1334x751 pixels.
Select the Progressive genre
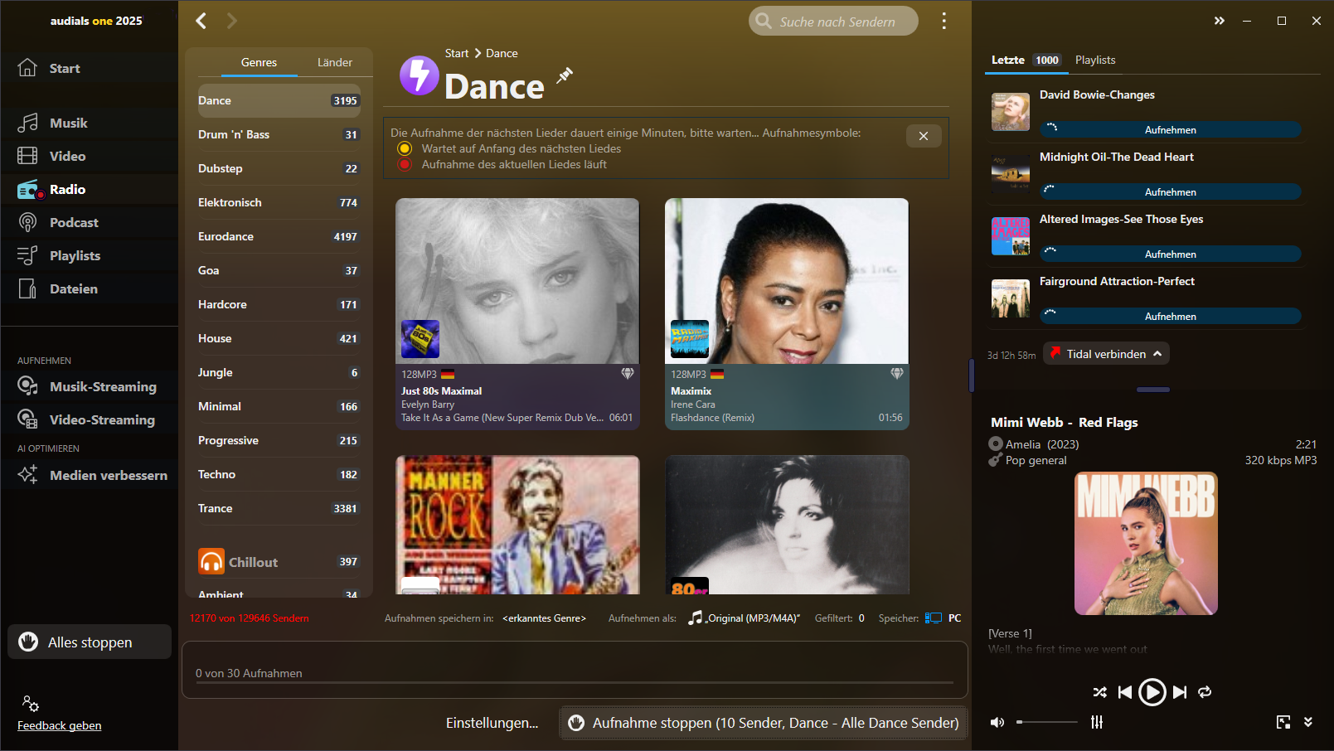coord(279,440)
